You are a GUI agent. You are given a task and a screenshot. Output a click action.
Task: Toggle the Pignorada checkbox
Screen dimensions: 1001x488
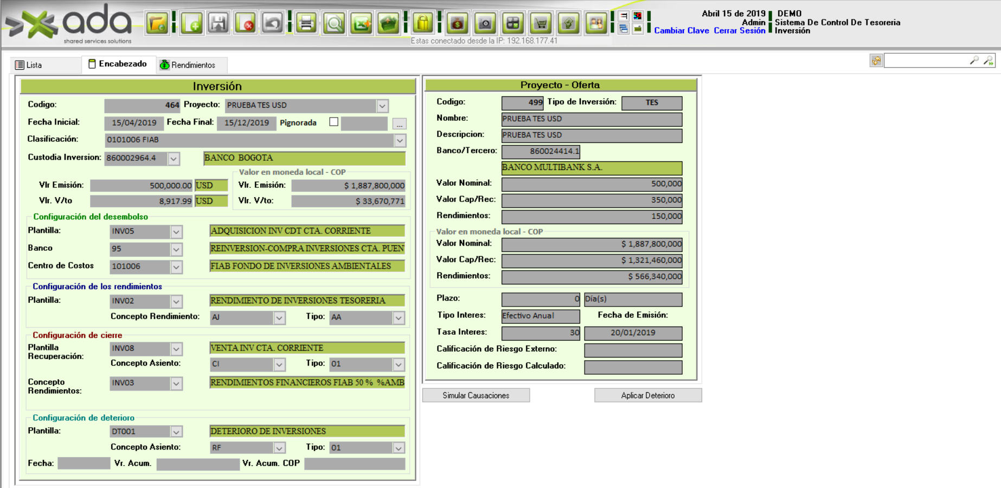click(x=334, y=122)
